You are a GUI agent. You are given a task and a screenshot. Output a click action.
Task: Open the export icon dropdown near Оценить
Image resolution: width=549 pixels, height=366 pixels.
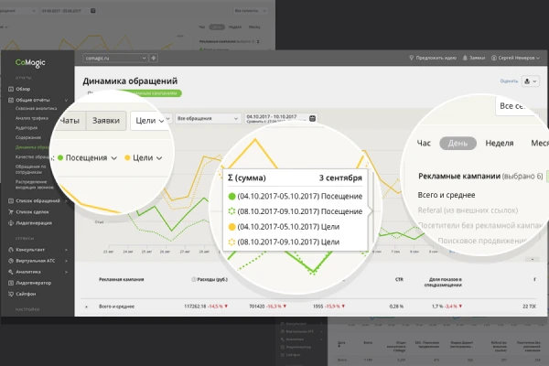[530, 81]
